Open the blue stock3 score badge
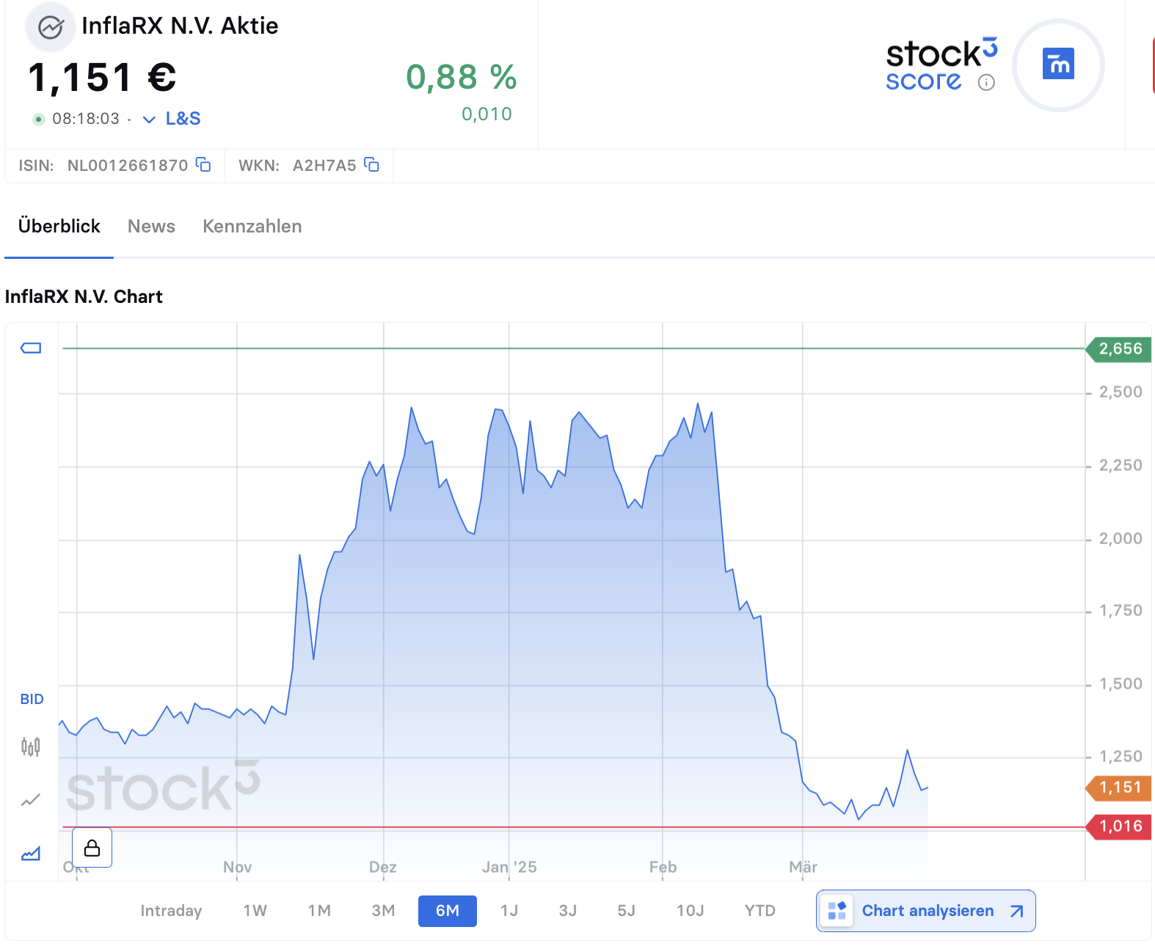The image size is (1155, 949). tap(1058, 65)
